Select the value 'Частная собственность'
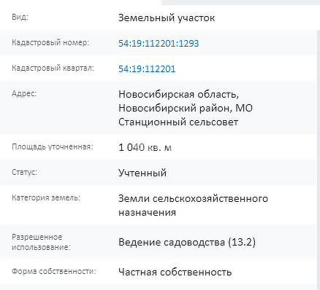The width and height of the screenshot is (320, 290). [175, 272]
